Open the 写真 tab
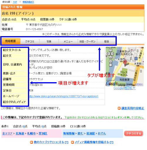Viewport: 147px width, 150px height. click(x=49, y=41)
